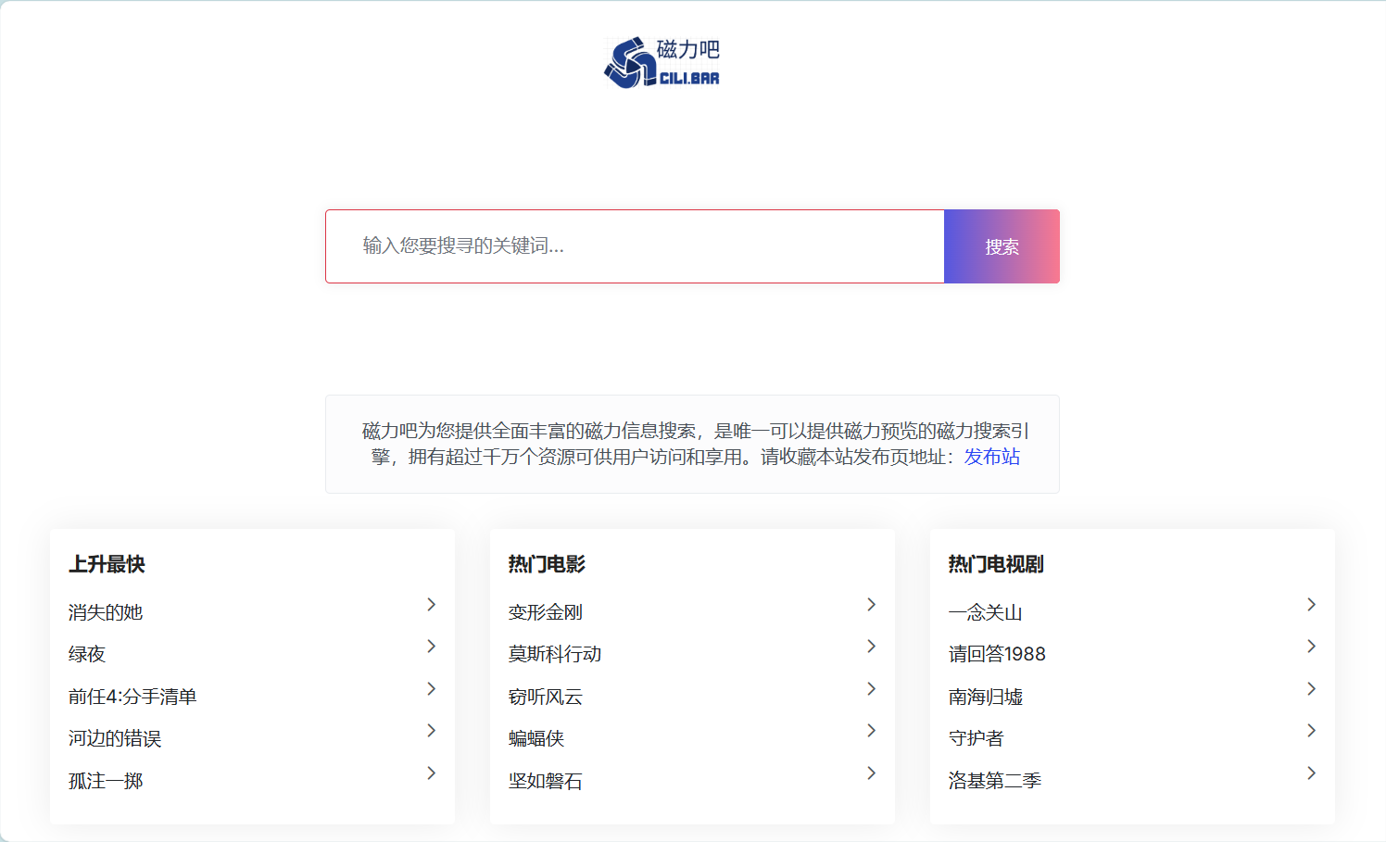The width and height of the screenshot is (1386, 842).
Task: Click chevron arrow beside 绿夜
Action: pos(431,647)
